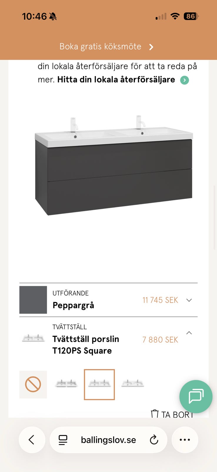
Task: Open the three-dot browser menu
Action: pyautogui.click(x=185, y=440)
